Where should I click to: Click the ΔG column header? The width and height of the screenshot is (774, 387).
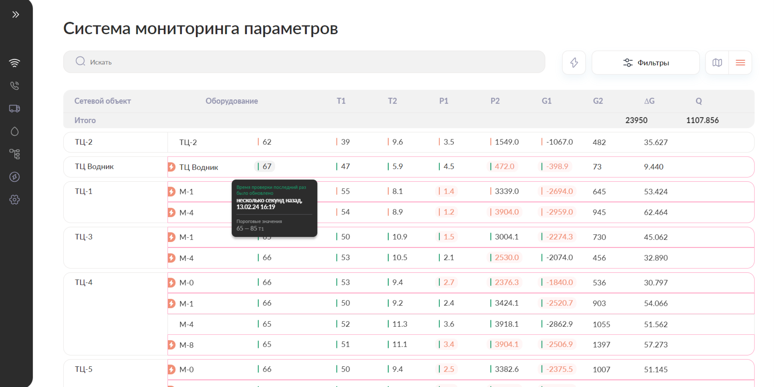[649, 101]
